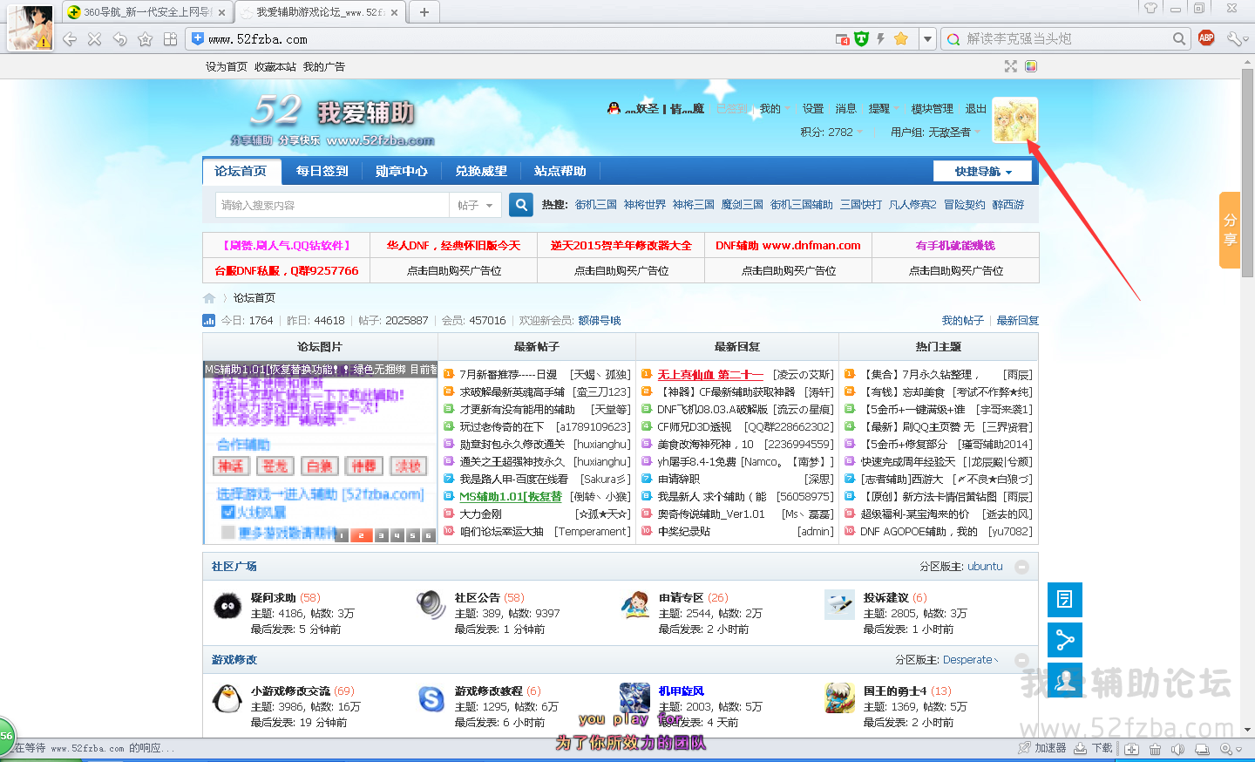Click the colorful square icon under the search box
The width and height of the screenshot is (1255, 762).
[1031, 66]
